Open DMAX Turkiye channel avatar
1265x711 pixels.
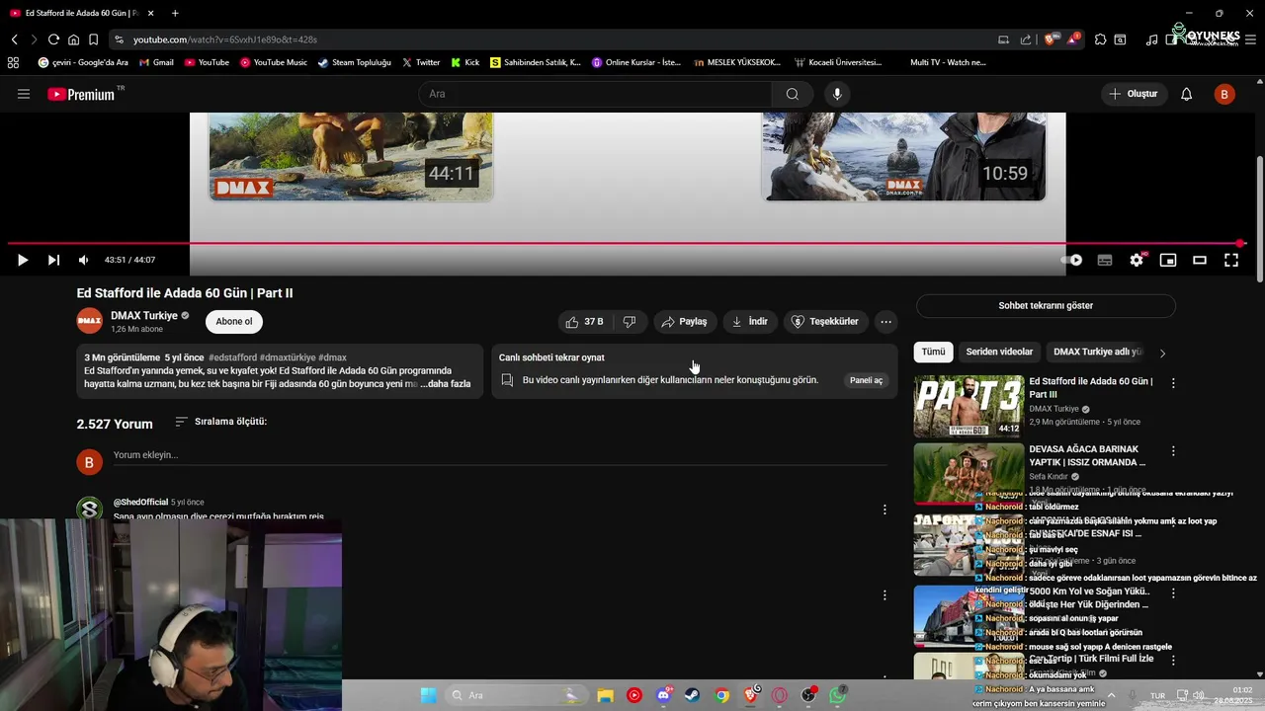click(90, 321)
